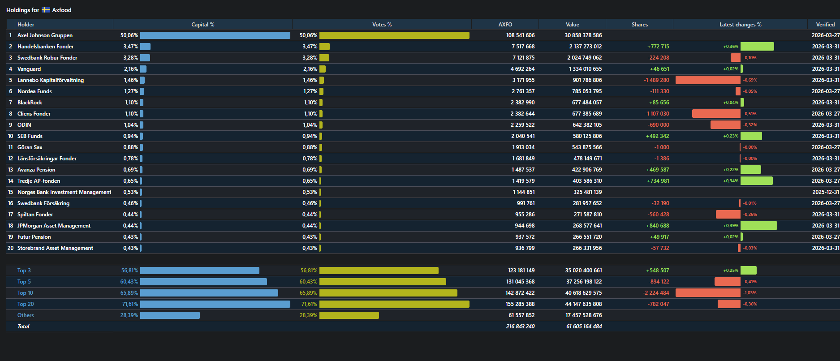The height and width of the screenshot is (361, 840).
Task: Open Swedbank Robur Fonder holder
Action: click(47, 58)
